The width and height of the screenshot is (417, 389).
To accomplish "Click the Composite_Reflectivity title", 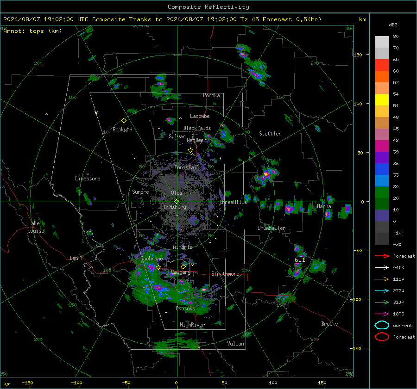I will [208, 7].
